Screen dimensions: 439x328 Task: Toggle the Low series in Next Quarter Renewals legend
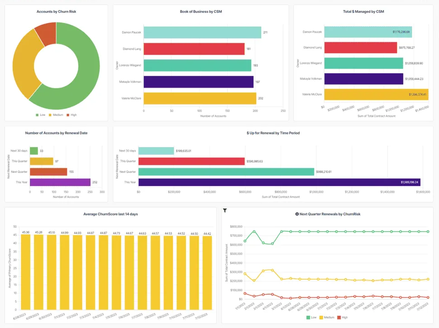tap(313, 318)
